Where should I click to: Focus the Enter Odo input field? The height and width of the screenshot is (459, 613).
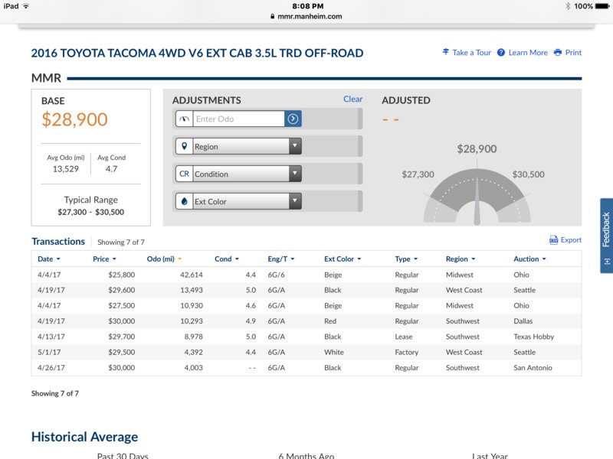(238, 119)
